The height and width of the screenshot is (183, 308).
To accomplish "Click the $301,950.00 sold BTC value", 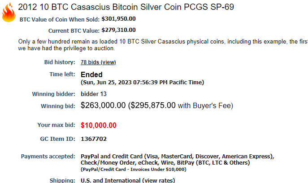I will click(x=118, y=19).
